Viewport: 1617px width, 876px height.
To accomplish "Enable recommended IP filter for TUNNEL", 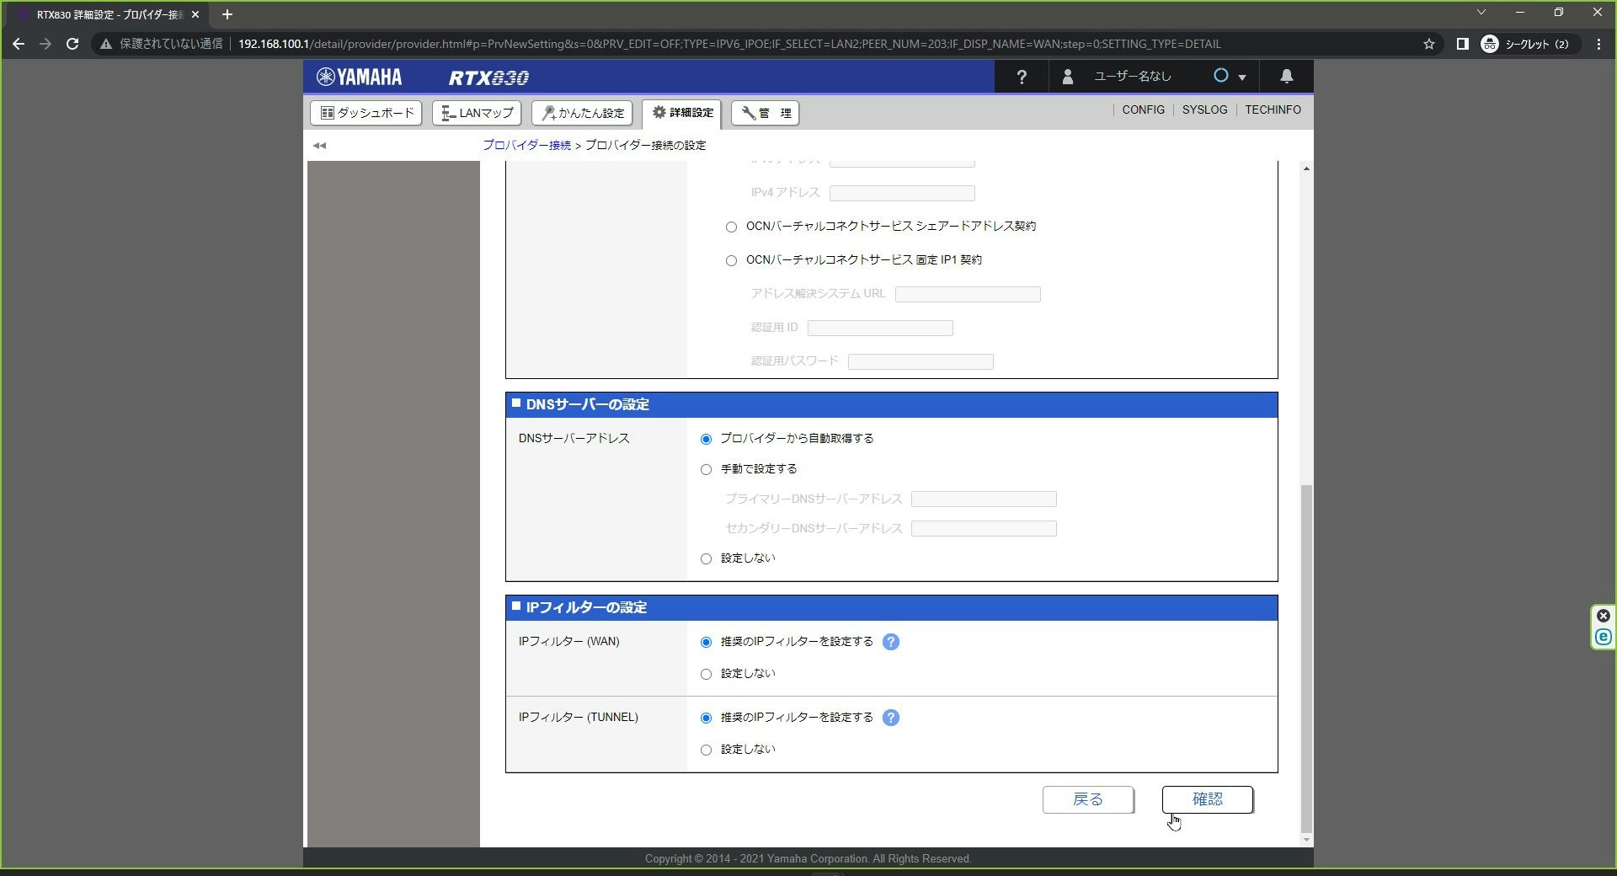I will click(706, 718).
